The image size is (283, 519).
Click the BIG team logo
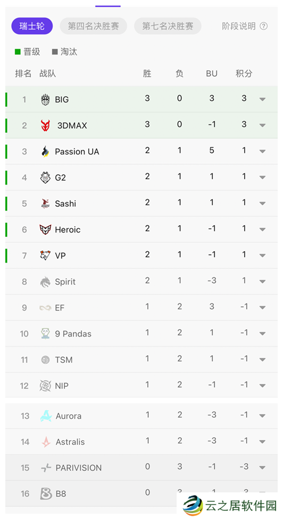(45, 99)
